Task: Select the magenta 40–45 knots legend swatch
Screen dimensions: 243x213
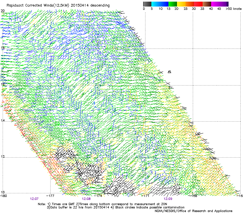Action: 215,4
